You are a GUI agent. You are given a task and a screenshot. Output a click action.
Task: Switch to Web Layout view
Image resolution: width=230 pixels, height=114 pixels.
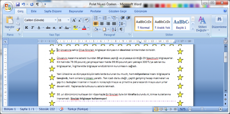pyautogui.click(x=166, y=109)
